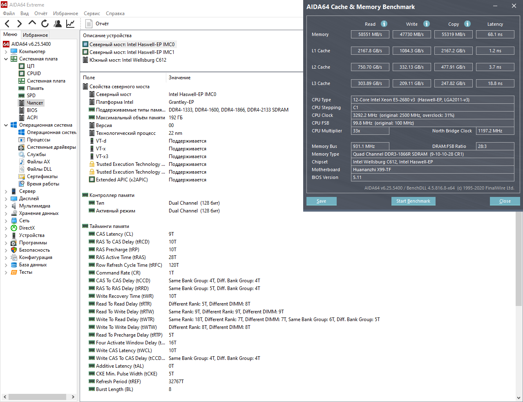Select the Тесты tree item
This screenshot has height=402, width=523.
coord(22,272)
